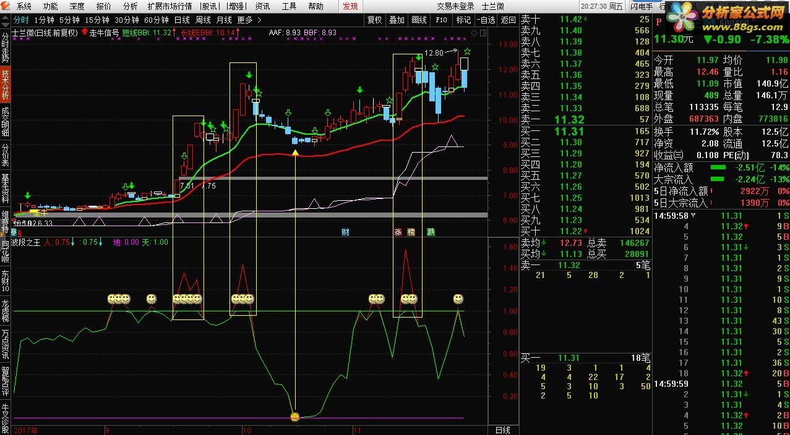
Task: Click the 叠加 overlay button
Action: (397, 20)
